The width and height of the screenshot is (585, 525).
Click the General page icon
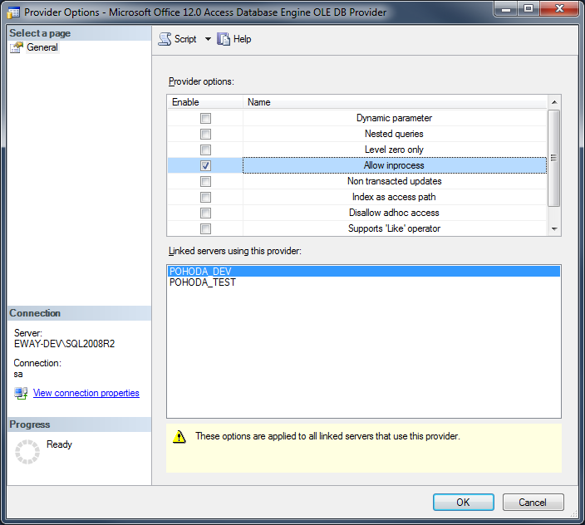point(17,47)
